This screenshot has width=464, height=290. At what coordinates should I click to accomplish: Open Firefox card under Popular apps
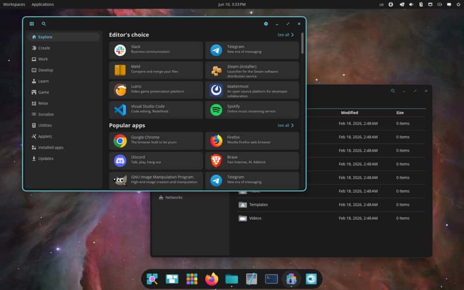tap(252, 141)
